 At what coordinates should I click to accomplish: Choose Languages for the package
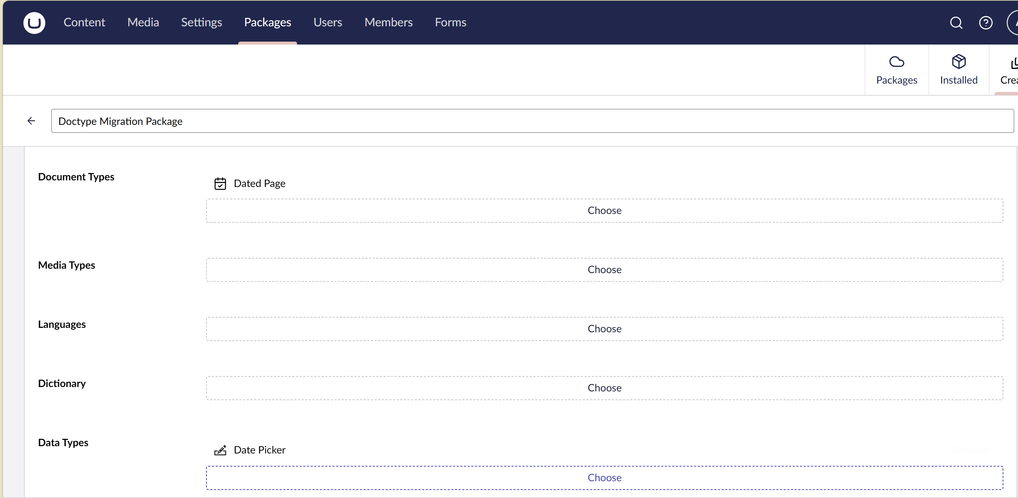[x=604, y=329]
